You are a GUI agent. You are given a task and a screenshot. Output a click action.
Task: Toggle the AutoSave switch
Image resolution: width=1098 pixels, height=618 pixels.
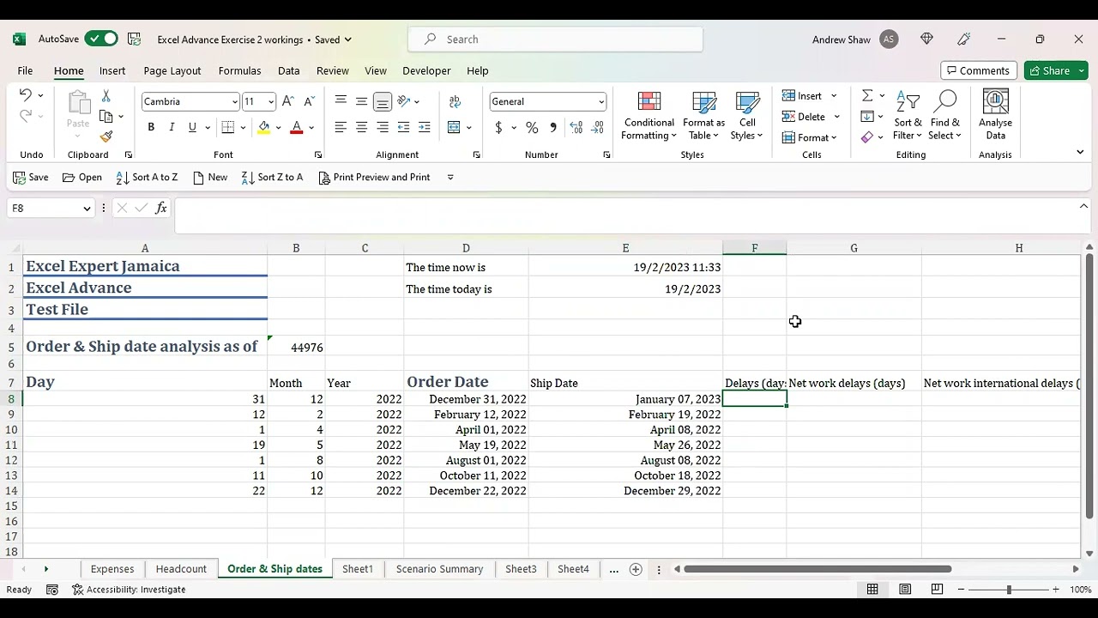(101, 39)
